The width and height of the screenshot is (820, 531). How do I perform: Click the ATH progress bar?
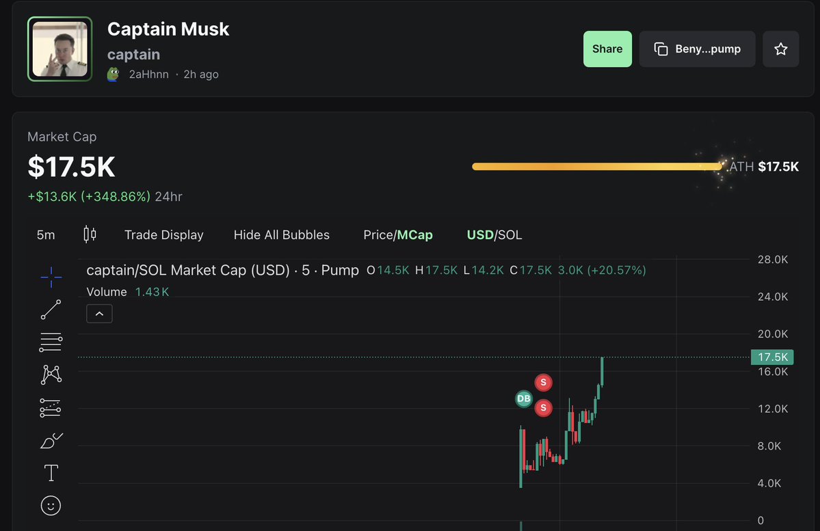(x=596, y=167)
